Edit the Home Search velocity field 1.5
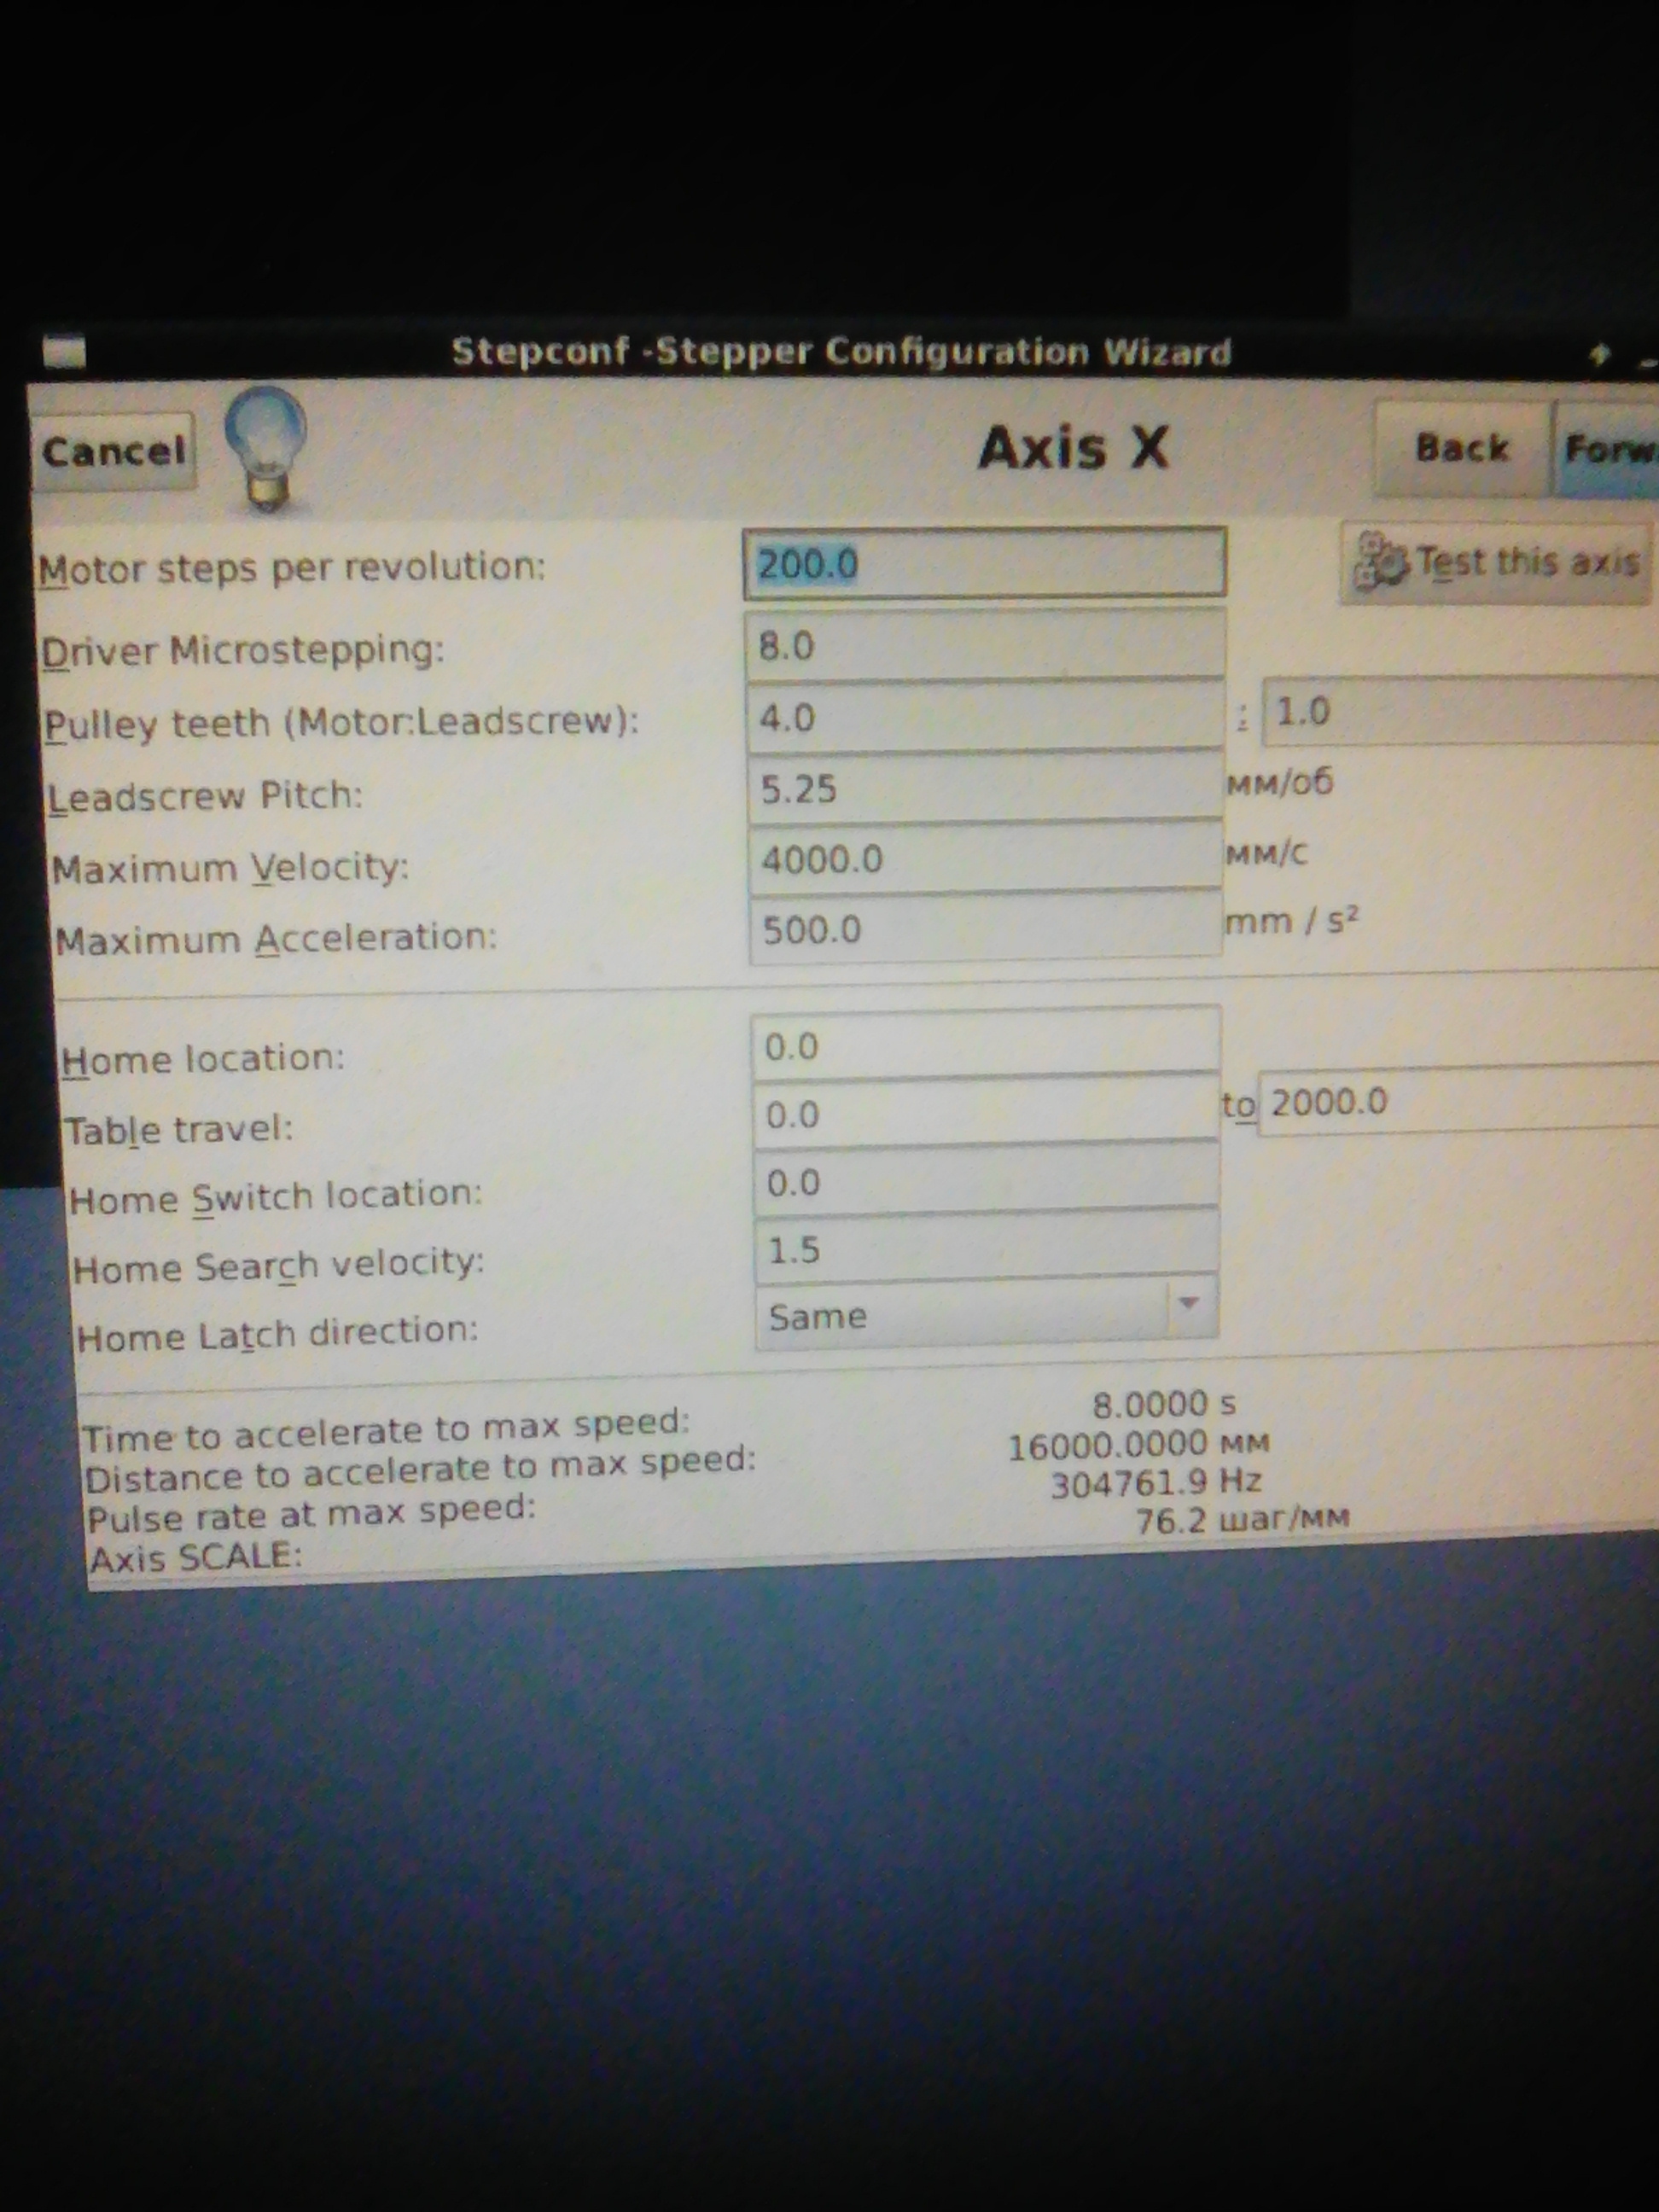Screen dimensions: 1659x2212 coord(984,1249)
